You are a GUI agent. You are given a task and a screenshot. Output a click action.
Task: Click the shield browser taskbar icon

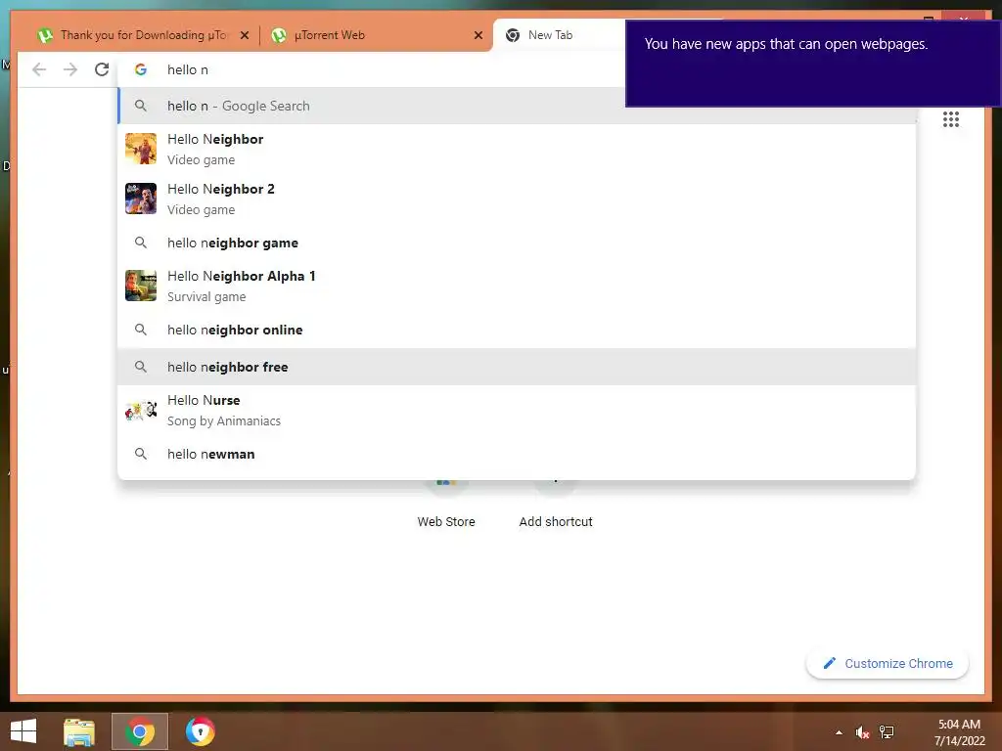200,731
